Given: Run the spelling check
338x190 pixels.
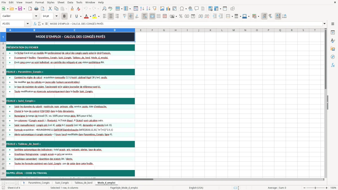Looking at the screenshot, I should click(x=110, y=9).
